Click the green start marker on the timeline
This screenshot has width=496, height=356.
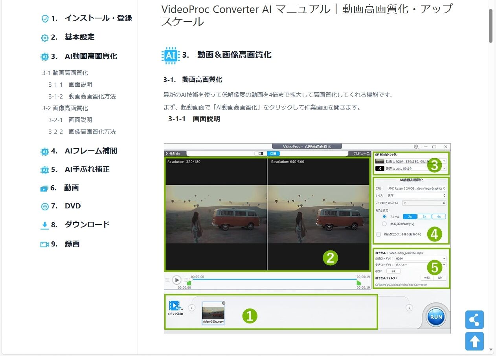(x=189, y=283)
